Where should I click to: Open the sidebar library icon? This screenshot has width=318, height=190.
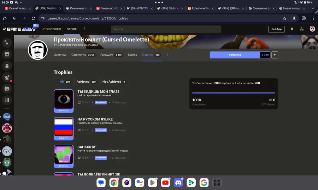tap(7, 100)
